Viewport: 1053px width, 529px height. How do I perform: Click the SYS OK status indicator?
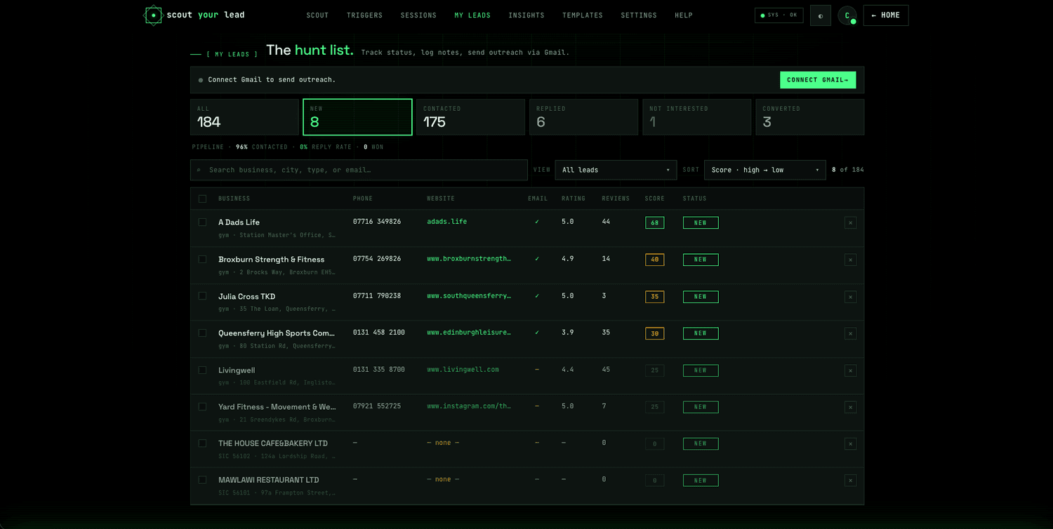(779, 15)
